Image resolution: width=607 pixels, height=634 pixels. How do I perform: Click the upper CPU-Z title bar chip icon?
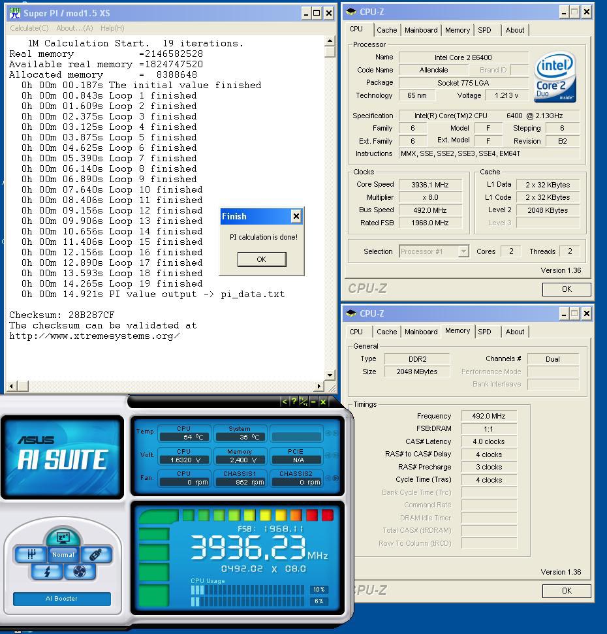[x=351, y=11]
